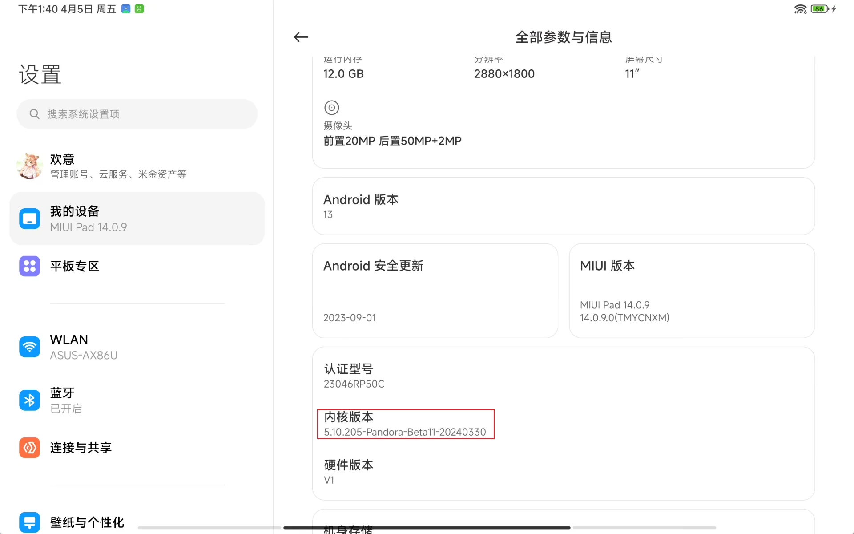Tap the camera lens icon
The image size is (854, 534).
pos(332,108)
